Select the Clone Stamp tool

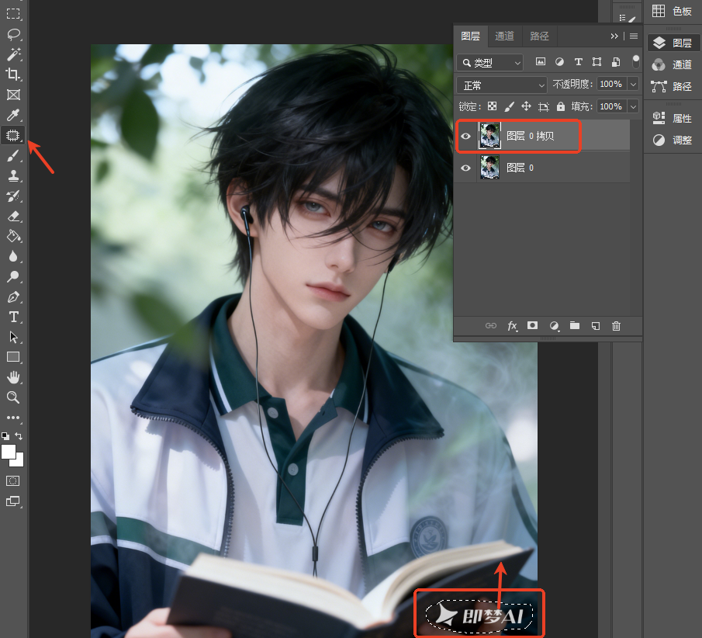(x=13, y=175)
